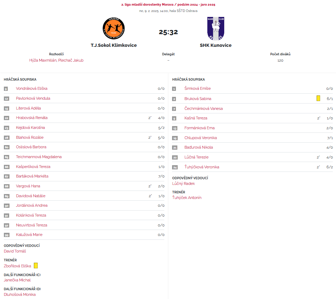The width and height of the screenshot is (336, 299).
Task: Open player Kejdová Karolína's profile
Action: coord(30,127)
